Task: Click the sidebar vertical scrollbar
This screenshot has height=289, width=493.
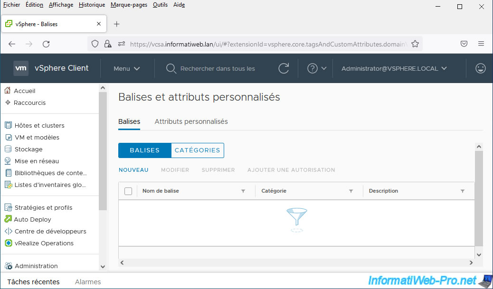Action: (103, 151)
